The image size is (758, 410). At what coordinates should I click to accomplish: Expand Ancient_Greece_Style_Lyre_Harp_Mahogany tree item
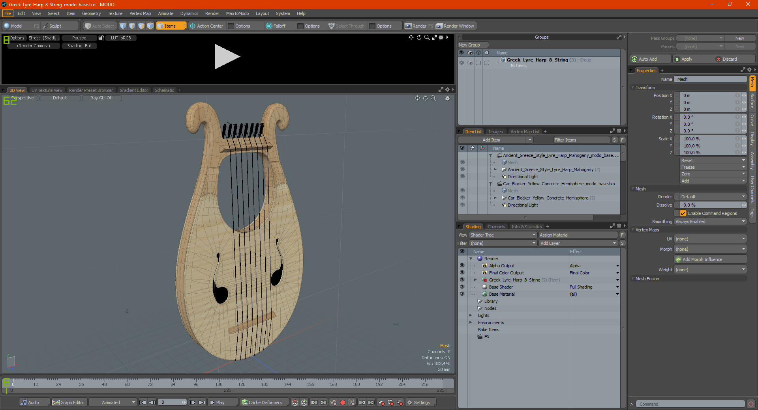(495, 170)
